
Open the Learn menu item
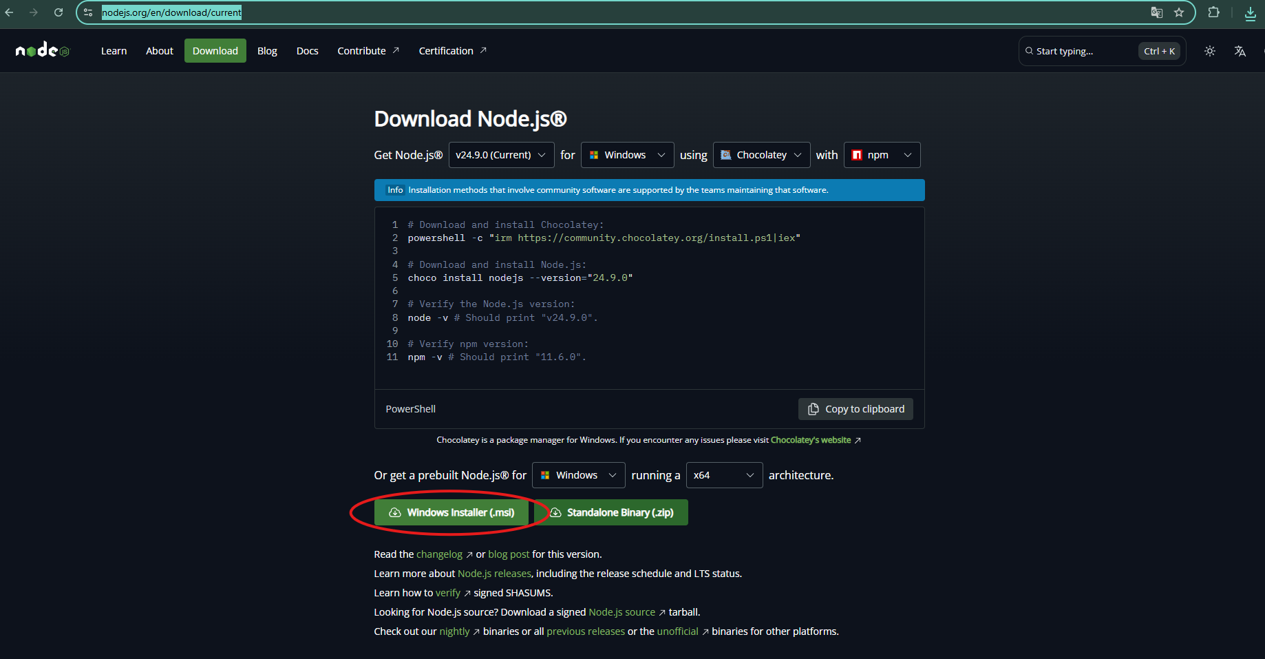pyautogui.click(x=114, y=51)
